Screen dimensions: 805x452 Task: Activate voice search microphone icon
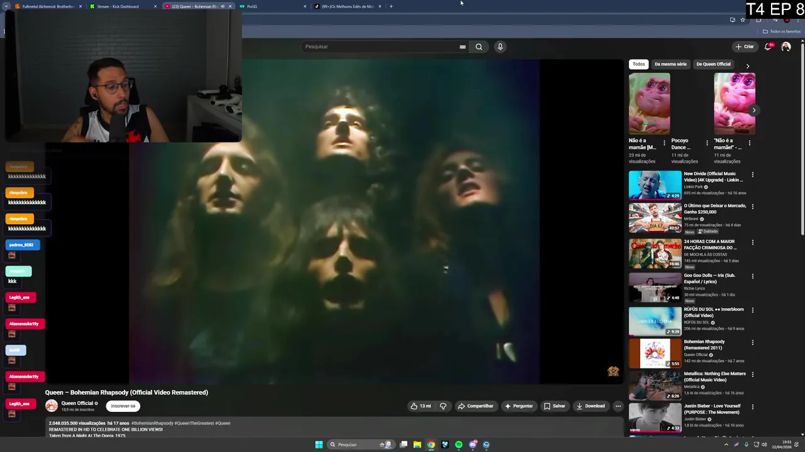click(x=500, y=46)
